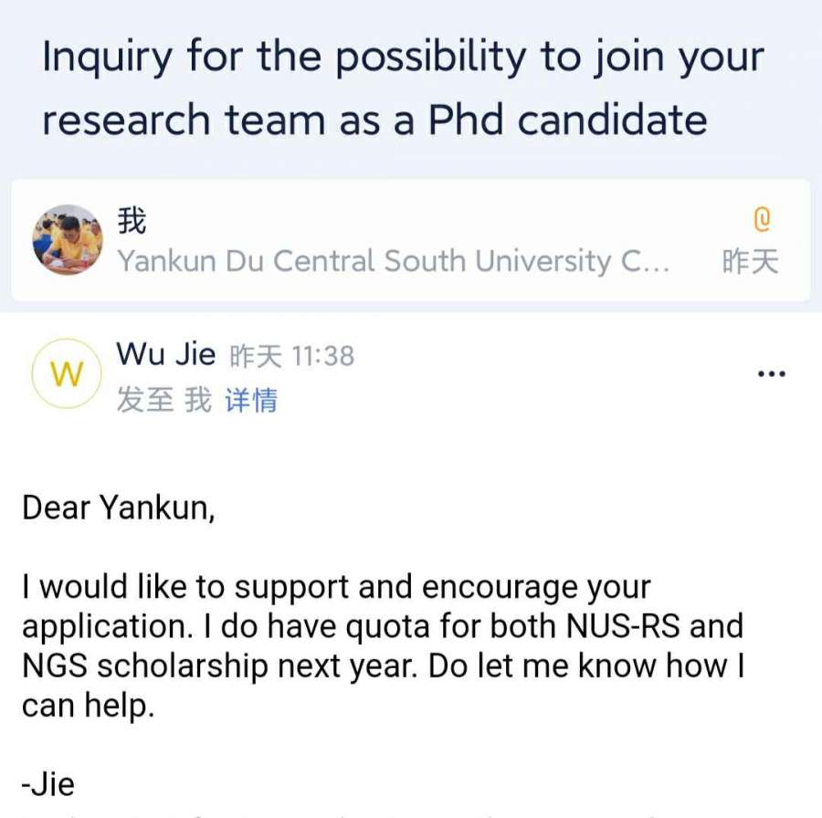This screenshot has height=818, width=822.
Task: Tap the yellow "W" avatar circle
Action: pos(66,373)
